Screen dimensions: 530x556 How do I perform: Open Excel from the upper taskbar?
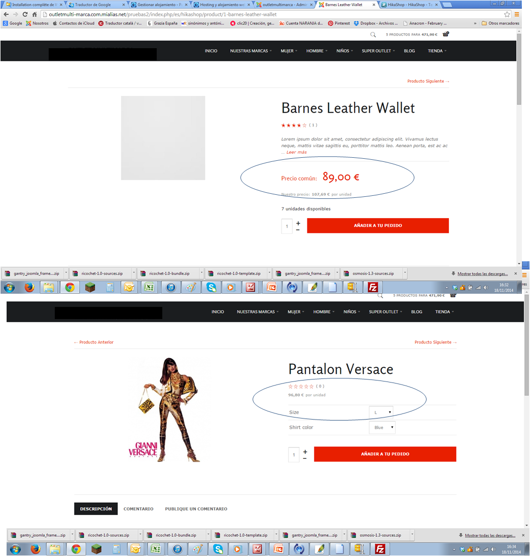tap(149, 287)
